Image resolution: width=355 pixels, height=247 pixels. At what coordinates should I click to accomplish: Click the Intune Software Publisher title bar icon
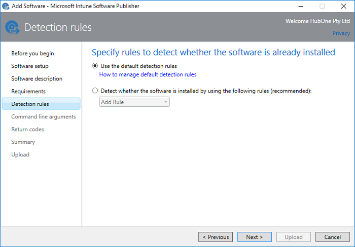6,6
